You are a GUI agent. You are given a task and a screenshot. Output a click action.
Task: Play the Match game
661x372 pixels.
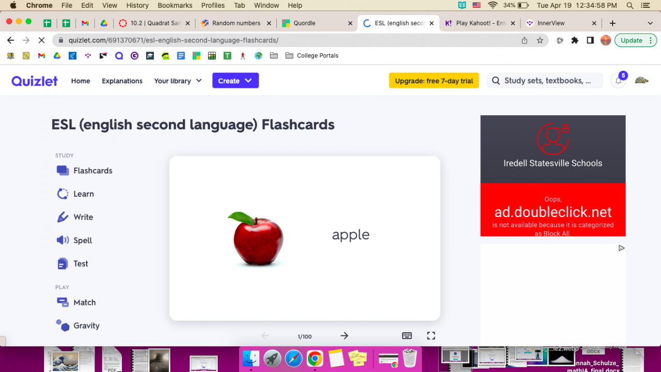pyautogui.click(x=76, y=302)
